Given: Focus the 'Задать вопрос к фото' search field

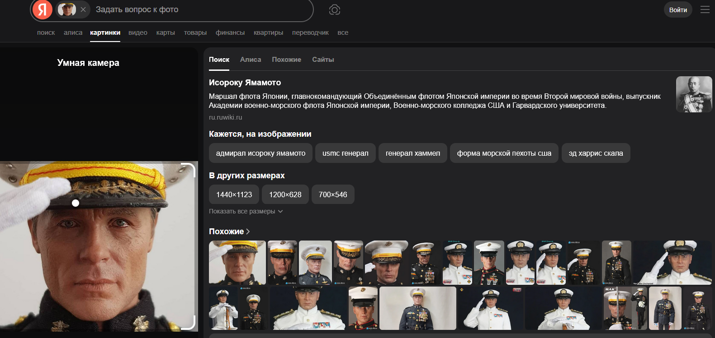Looking at the screenshot, I should tap(201, 9).
